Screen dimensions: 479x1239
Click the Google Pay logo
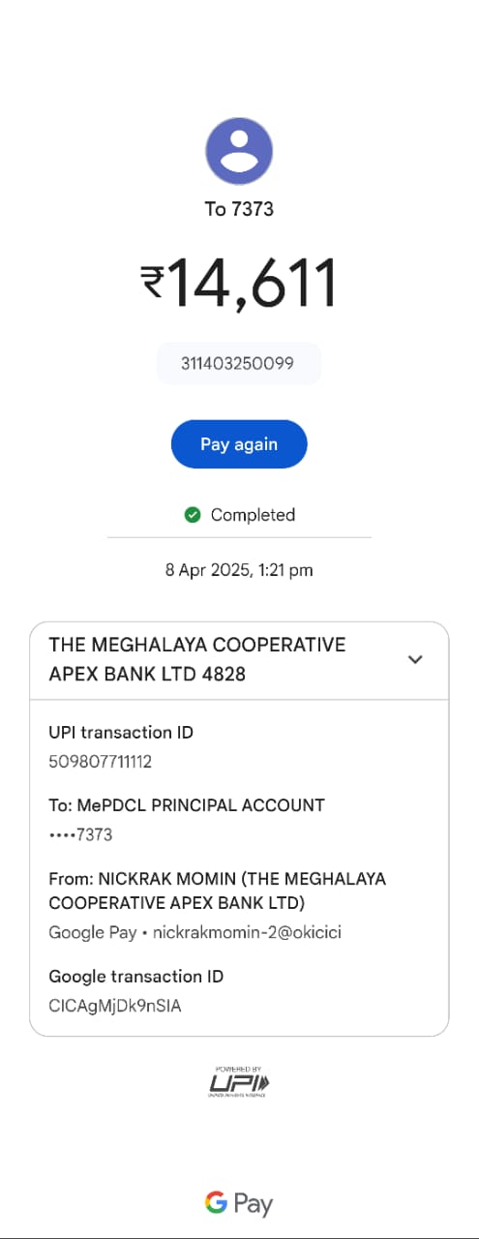239,1203
